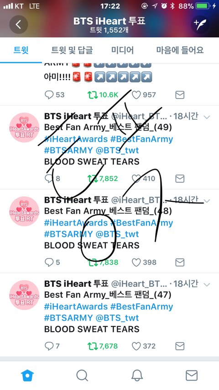Expand chevron menu on tweet (48)
219x390 pixels.
[207, 200]
